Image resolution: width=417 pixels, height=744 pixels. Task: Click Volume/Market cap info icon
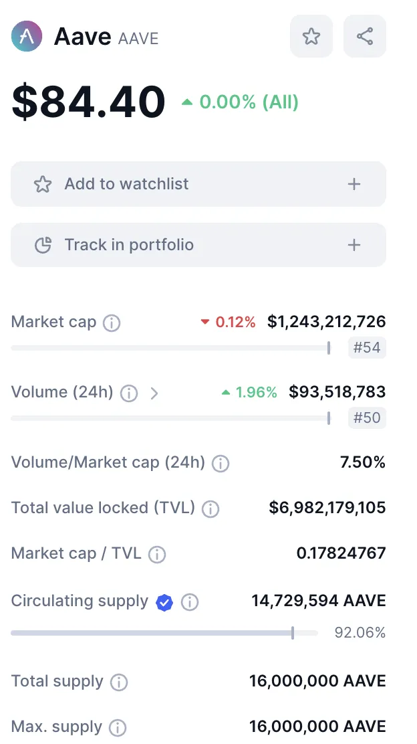coord(221,464)
